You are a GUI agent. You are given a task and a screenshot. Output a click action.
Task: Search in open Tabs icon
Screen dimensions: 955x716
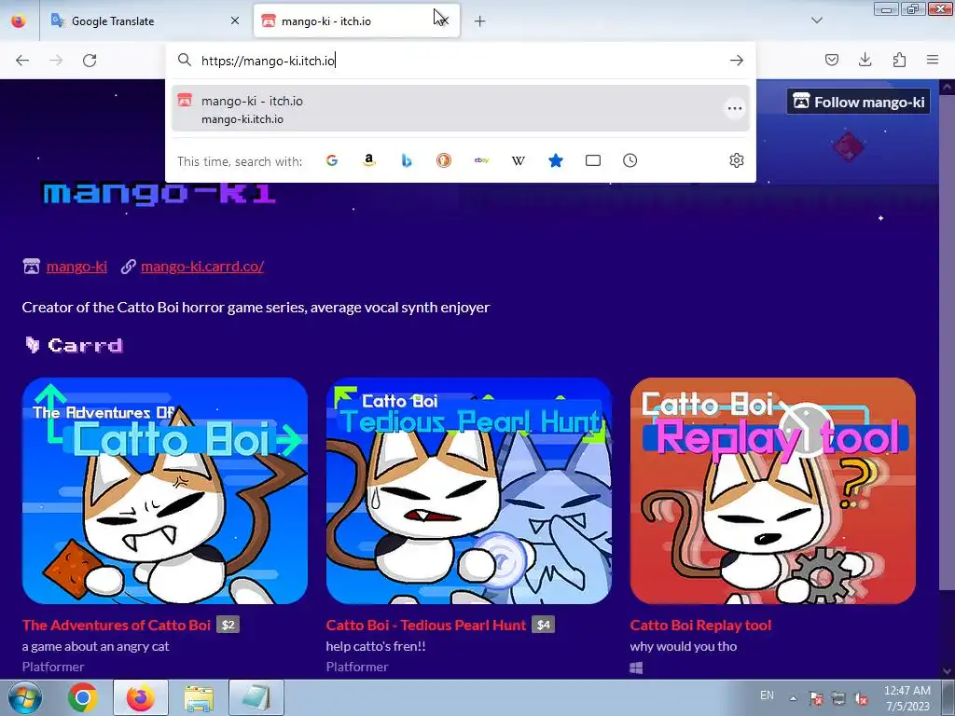(592, 160)
